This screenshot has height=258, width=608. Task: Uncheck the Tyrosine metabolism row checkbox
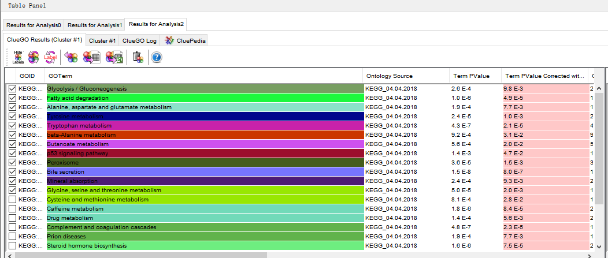click(x=12, y=116)
